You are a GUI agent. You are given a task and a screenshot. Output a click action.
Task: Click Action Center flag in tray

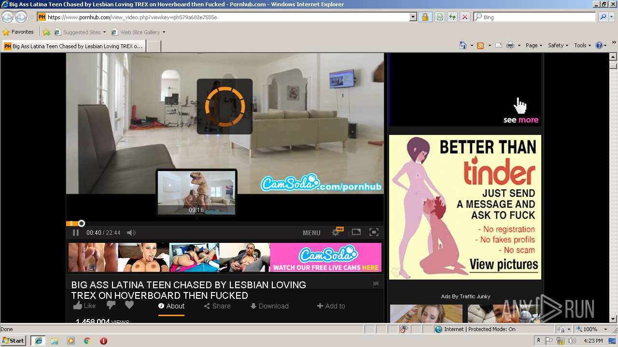pyautogui.click(x=549, y=341)
